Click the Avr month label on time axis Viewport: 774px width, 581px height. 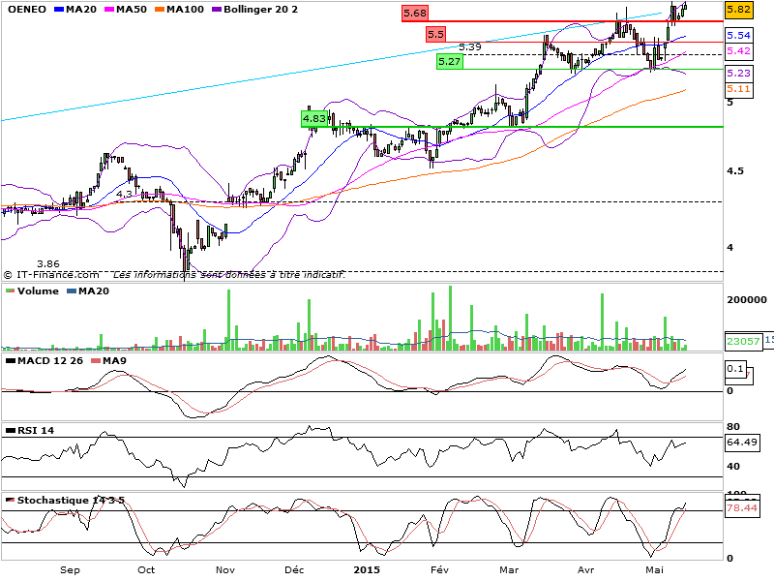click(586, 570)
